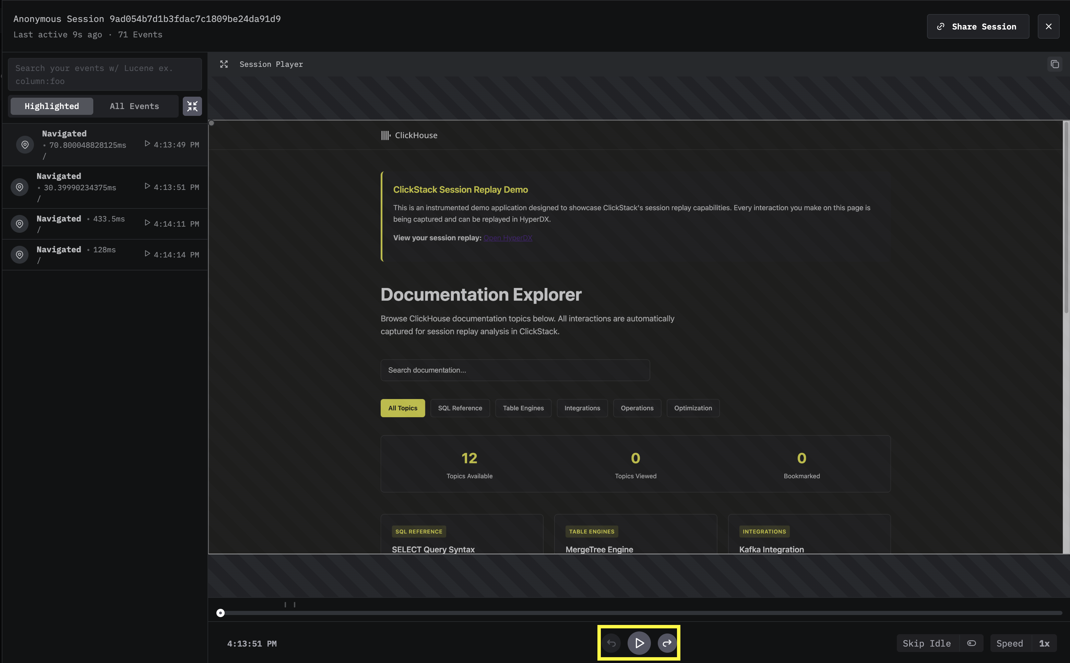The image size is (1070, 663).
Task: Click the link icon on Share Session button
Action: point(940,26)
